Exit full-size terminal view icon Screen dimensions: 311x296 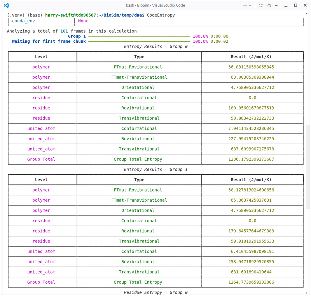point(261,5)
